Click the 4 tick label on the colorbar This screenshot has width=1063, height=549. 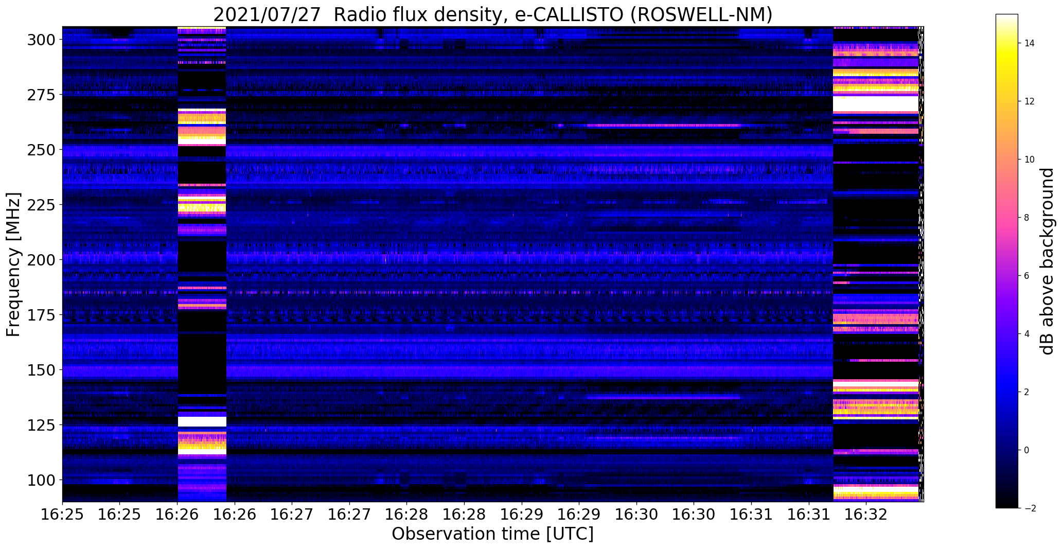[x=1027, y=334]
